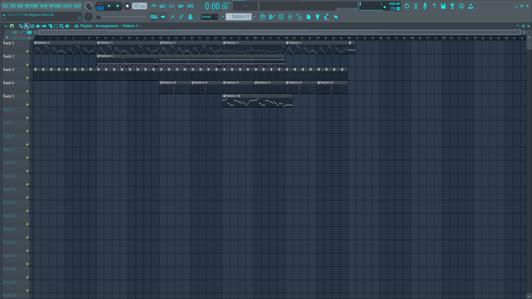Select the playback scrub tool icon
The height and width of the screenshot is (299, 532).
pyautogui.click(x=67, y=26)
